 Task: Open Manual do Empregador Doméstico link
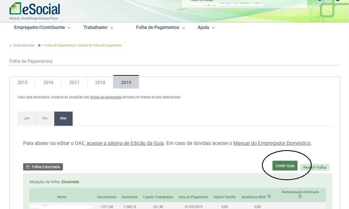[x=272, y=143]
